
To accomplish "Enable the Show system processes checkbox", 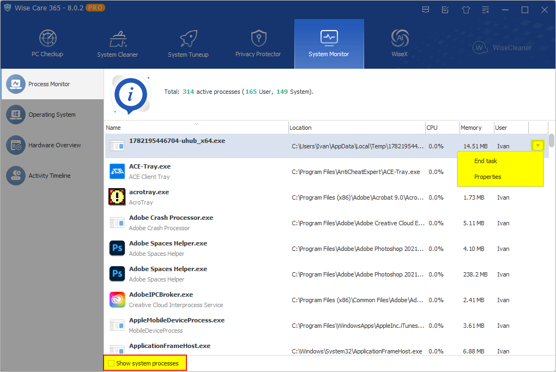I will (x=111, y=363).
